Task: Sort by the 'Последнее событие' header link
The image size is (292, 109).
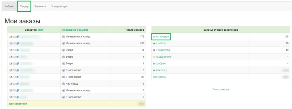Action: tap(75, 30)
